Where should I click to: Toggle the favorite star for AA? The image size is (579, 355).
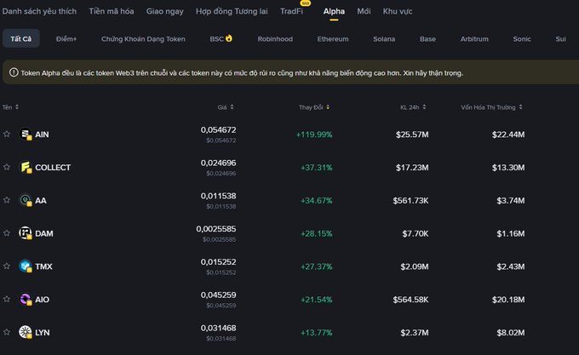click(7, 200)
